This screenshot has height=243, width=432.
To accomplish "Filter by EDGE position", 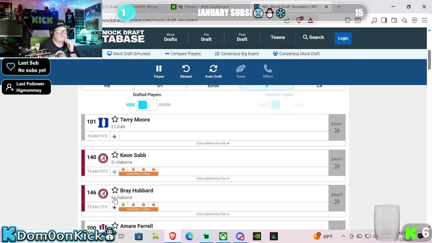I will [x=213, y=86].
